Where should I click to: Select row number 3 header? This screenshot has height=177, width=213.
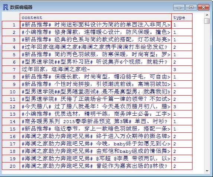pos(11,40)
